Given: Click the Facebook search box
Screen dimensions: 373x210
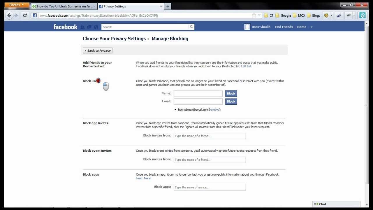Looking at the screenshot, I should pyautogui.click(x=145, y=27).
